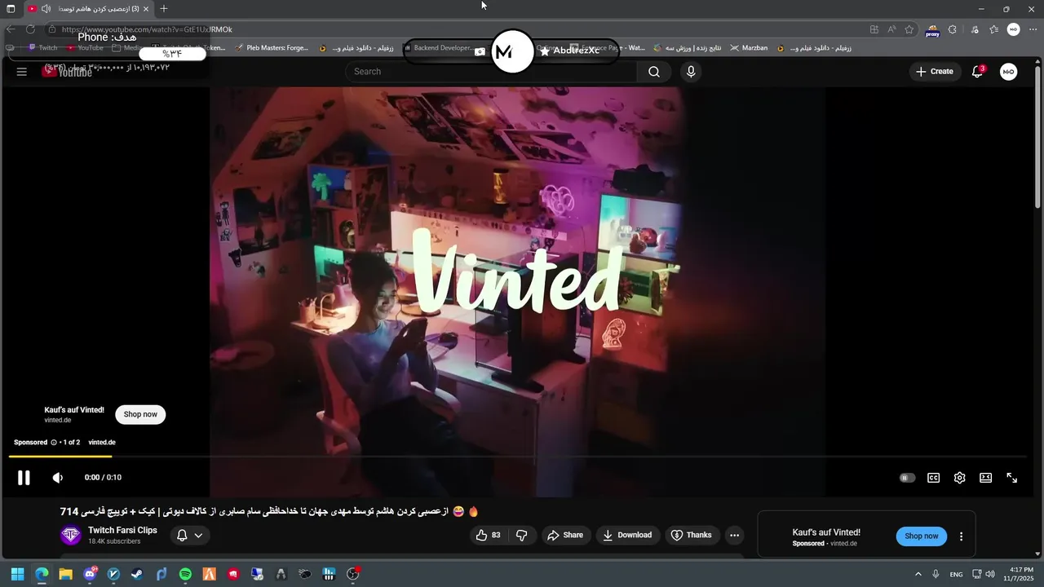Click the Thanks button
Screen dimensions: 1044x587
[691, 535]
